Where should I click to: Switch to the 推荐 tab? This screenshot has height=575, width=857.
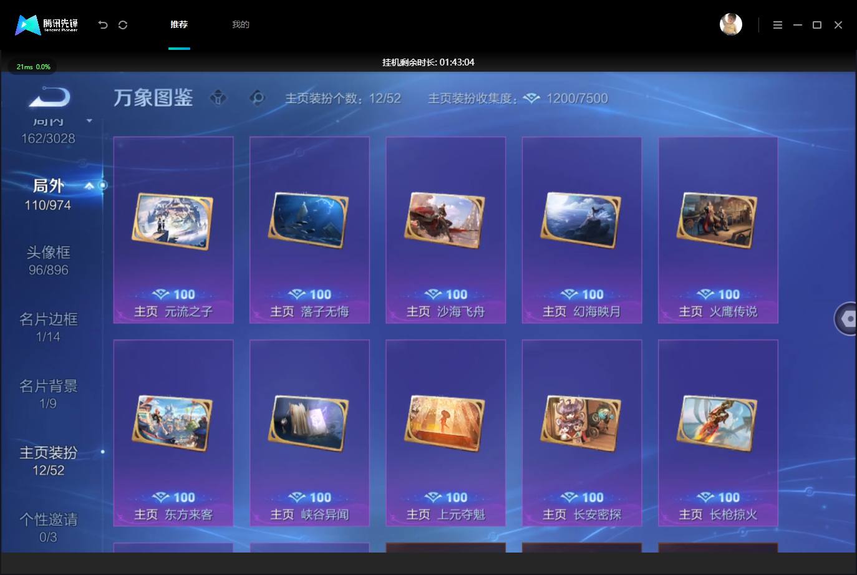pos(179,24)
